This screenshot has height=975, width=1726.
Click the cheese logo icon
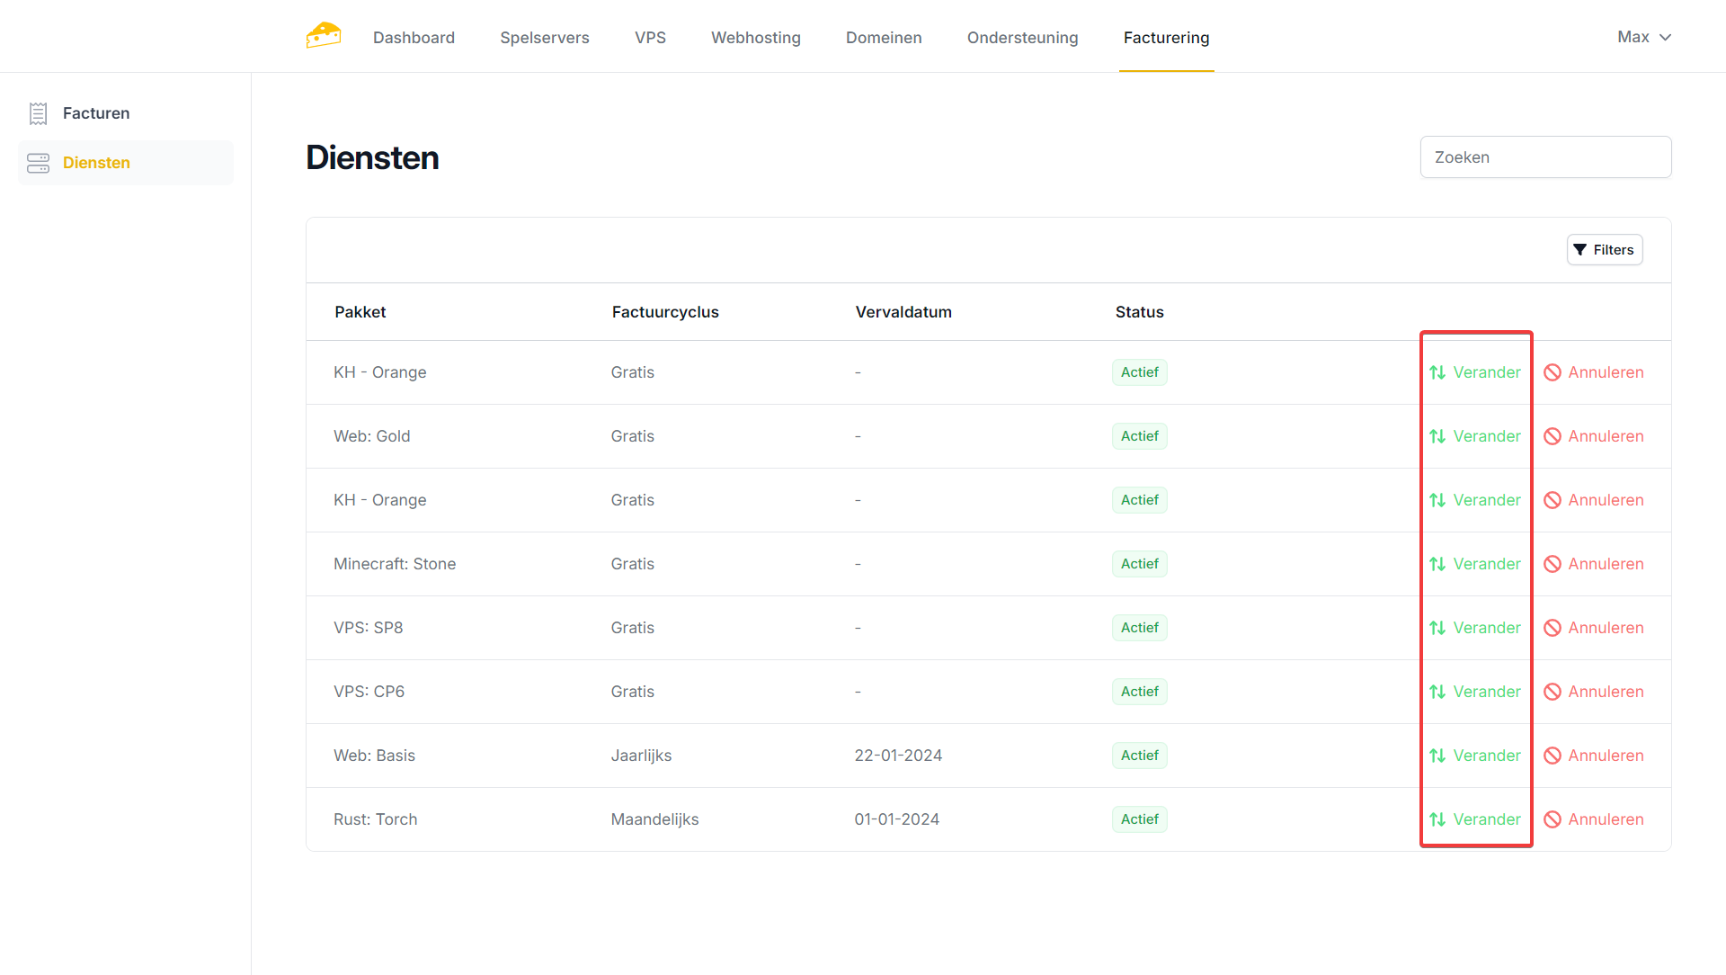coord(324,36)
